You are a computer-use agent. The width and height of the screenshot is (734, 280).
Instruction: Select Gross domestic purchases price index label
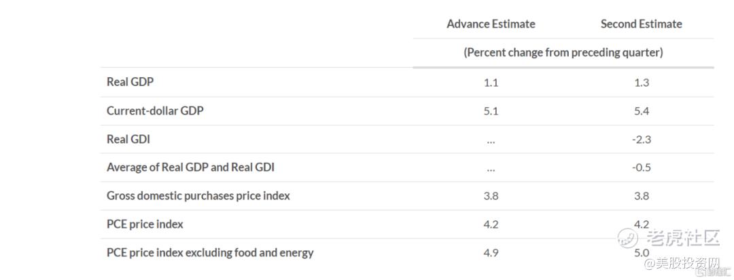point(198,195)
